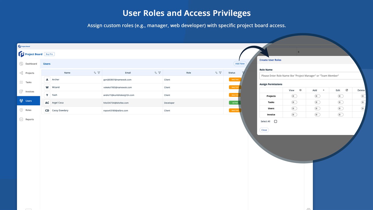Click the sort arrows on Email column
This screenshot has width=373, height=210.
[155, 72]
